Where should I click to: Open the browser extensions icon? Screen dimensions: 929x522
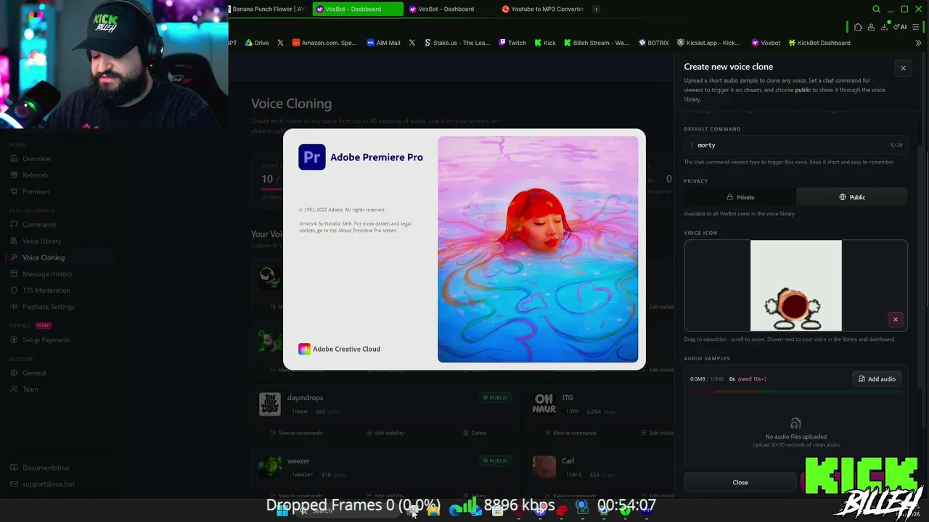click(858, 28)
